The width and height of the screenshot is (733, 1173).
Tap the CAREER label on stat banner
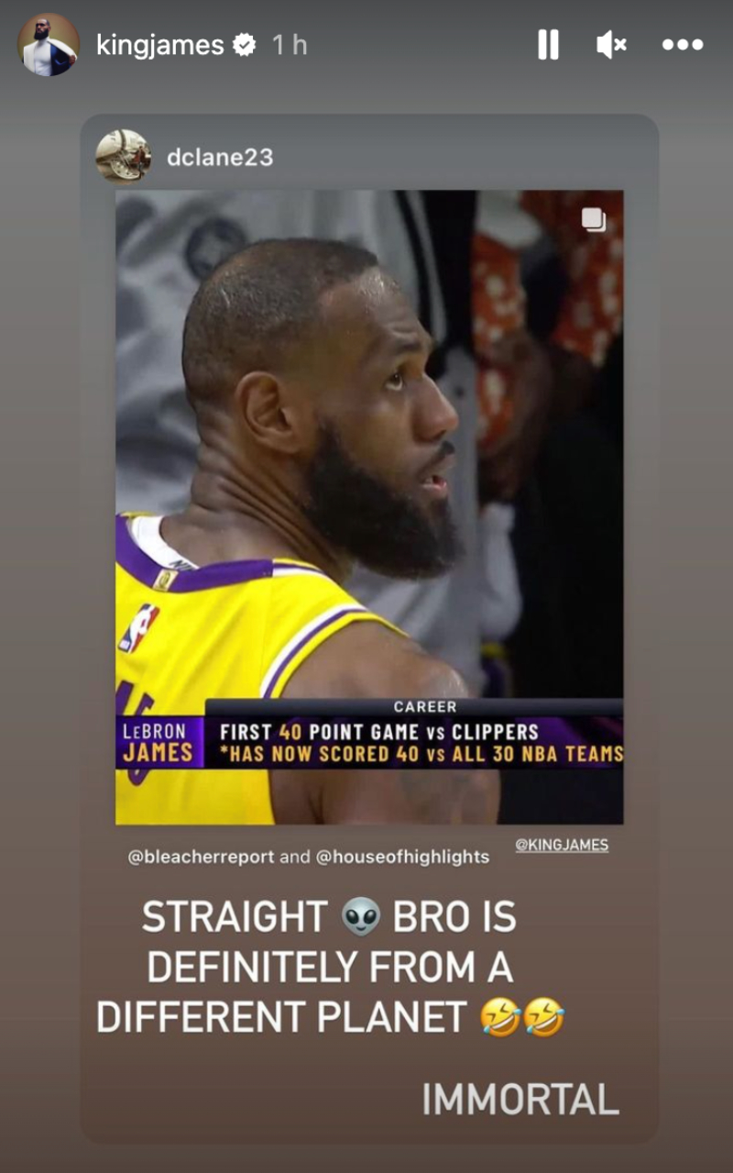pyautogui.click(x=425, y=707)
